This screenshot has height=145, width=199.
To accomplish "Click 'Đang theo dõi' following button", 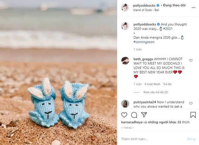I will [174, 5].
